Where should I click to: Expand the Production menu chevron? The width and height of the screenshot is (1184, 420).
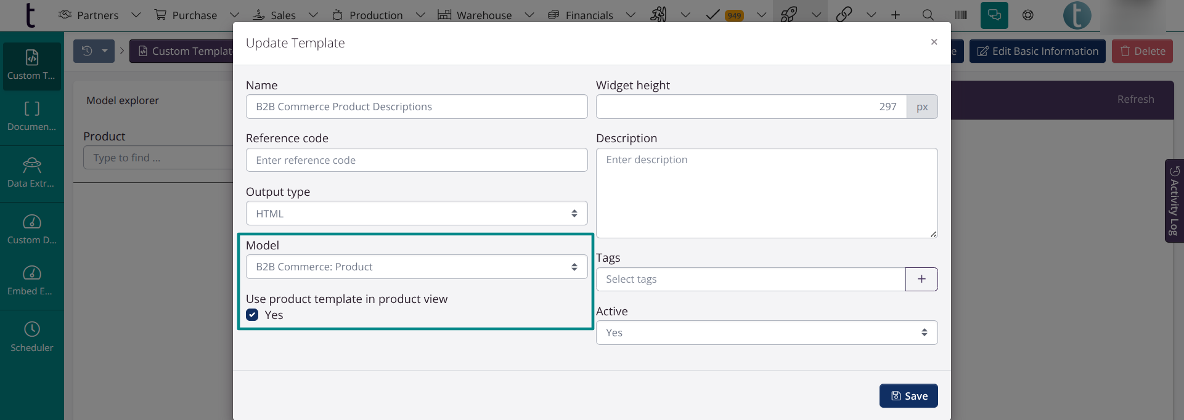tap(420, 15)
